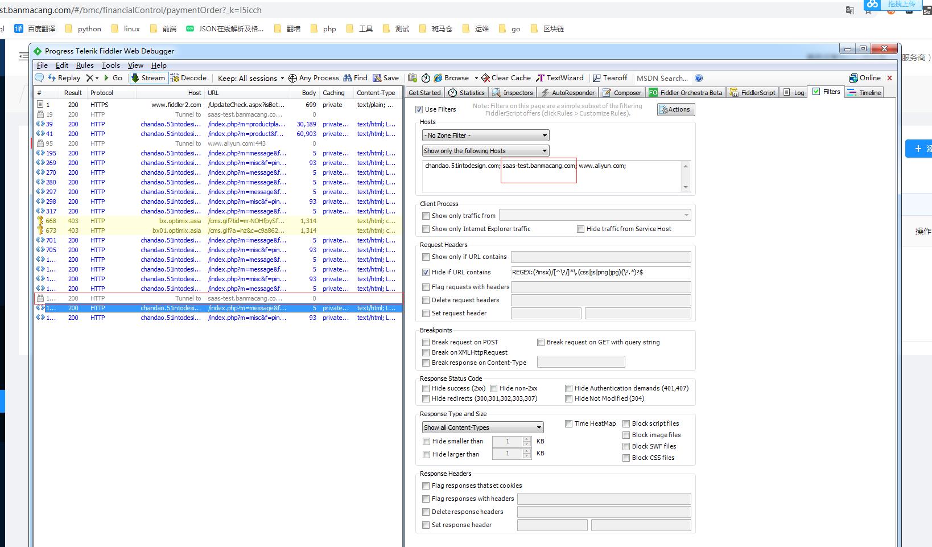
Task: Select session 1 www.fiddler2.com row
Action: 218,105
